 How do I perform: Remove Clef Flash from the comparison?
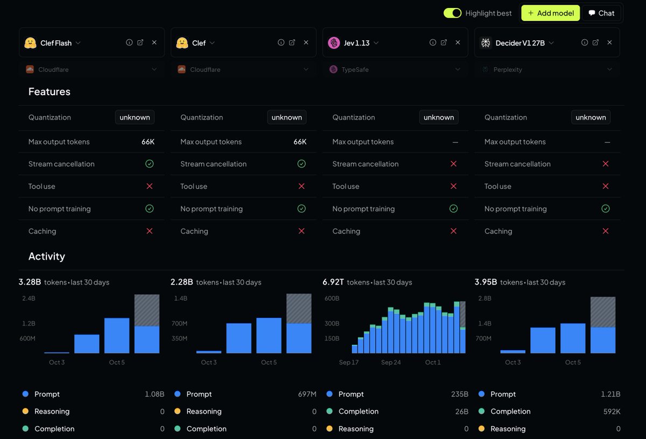[x=155, y=43]
